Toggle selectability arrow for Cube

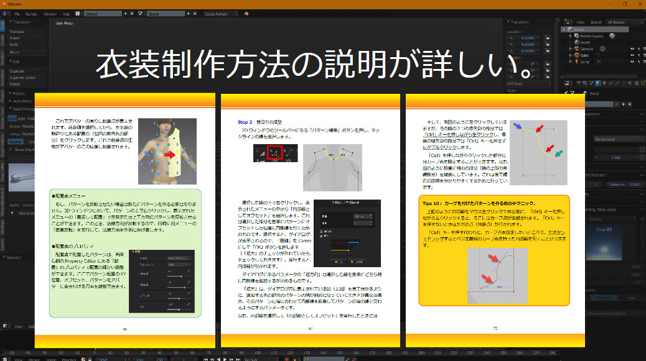click(639, 55)
